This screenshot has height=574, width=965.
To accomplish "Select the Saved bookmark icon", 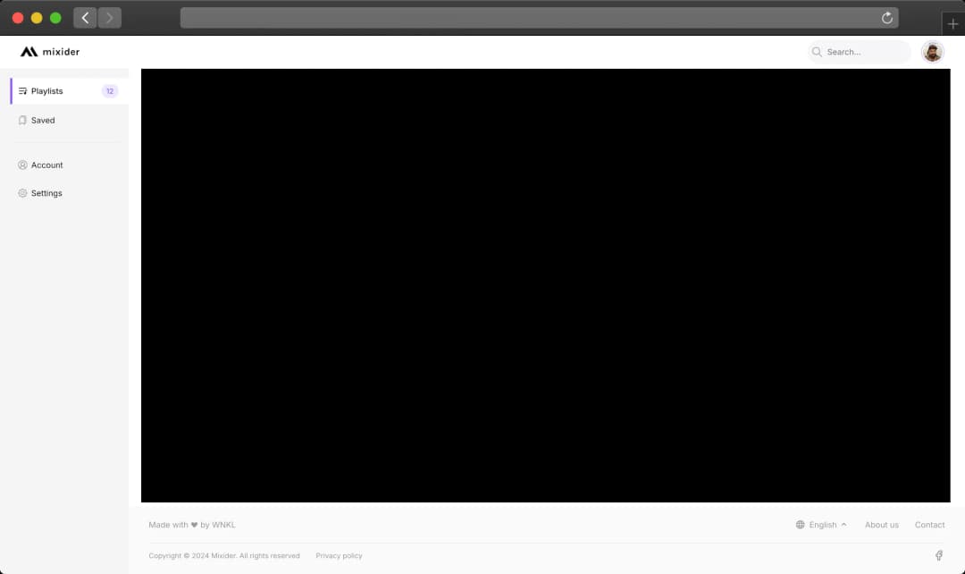I will [x=22, y=120].
